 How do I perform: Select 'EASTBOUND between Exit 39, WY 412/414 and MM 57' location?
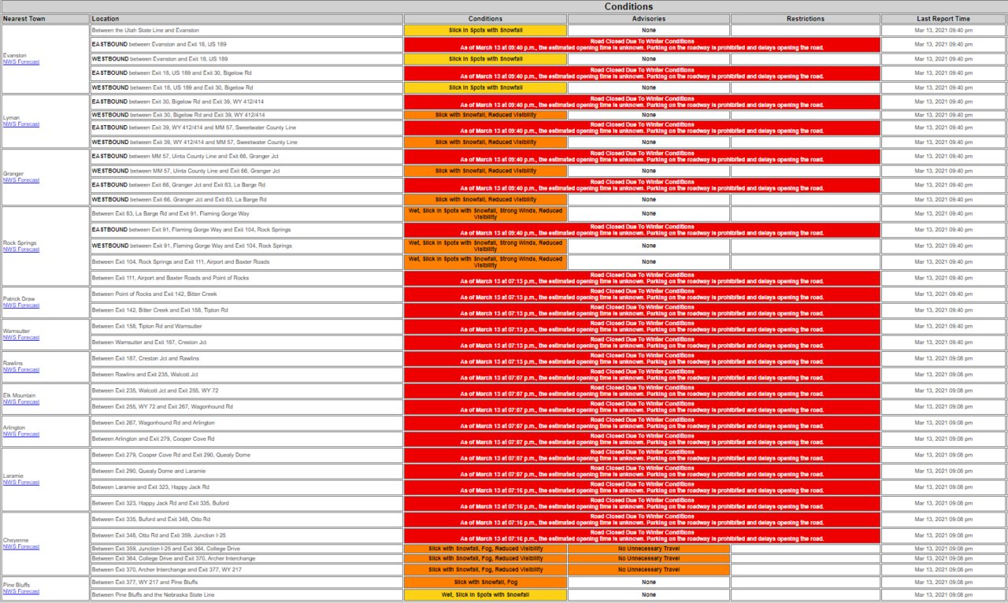click(247, 128)
